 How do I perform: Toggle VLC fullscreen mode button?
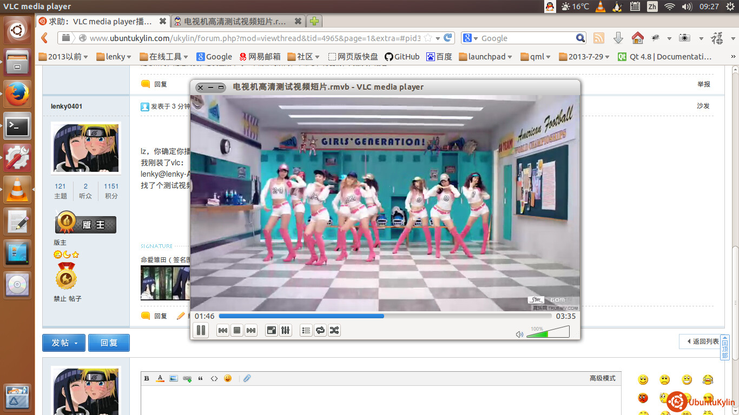272,330
